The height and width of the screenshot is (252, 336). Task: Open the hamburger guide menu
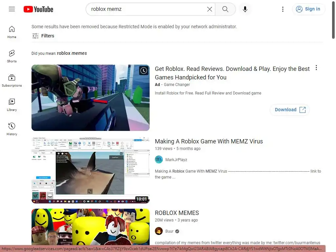[12, 9]
